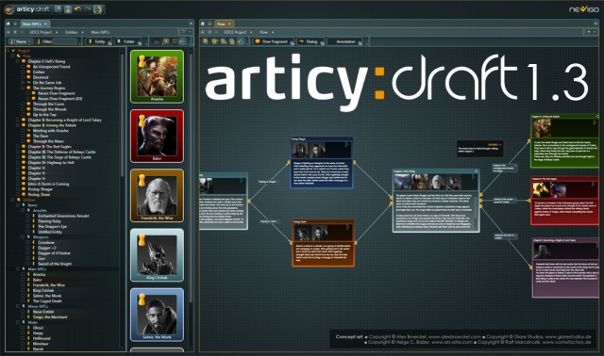Click the fourth flow toolbar copy icon
Viewport: 604px width, 356px height.
coord(232,41)
